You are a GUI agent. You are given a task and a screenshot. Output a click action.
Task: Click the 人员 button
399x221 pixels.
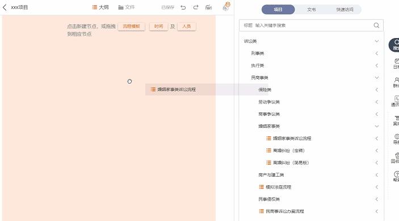pyautogui.click(x=187, y=26)
